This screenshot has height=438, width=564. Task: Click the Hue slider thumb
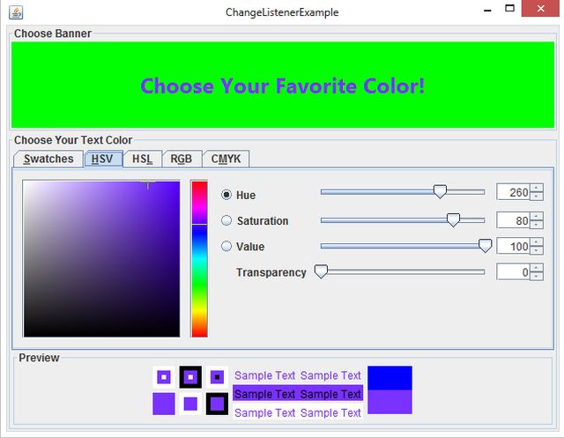pyautogui.click(x=440, y=191)
